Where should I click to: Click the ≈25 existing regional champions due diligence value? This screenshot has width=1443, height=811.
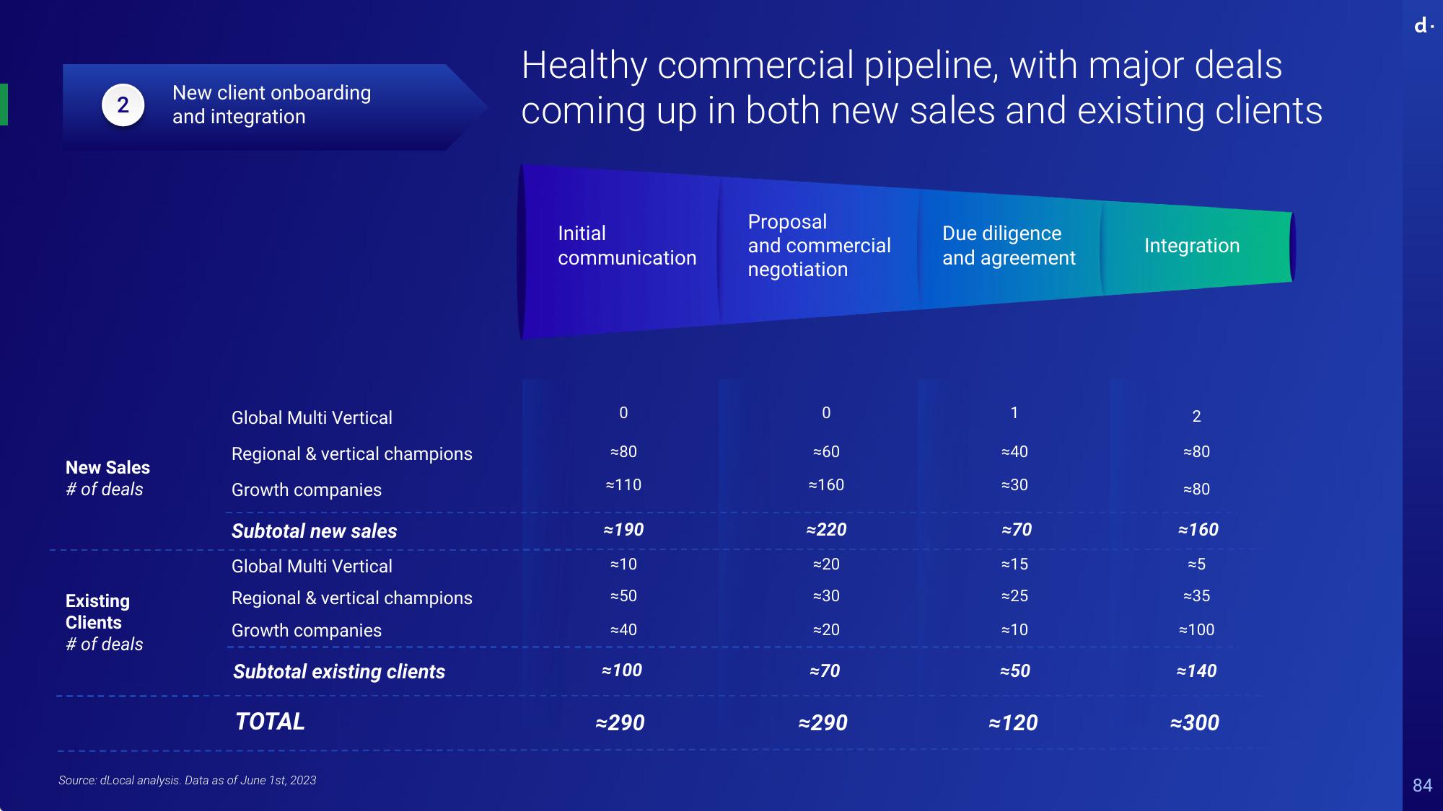[1014, 596]
